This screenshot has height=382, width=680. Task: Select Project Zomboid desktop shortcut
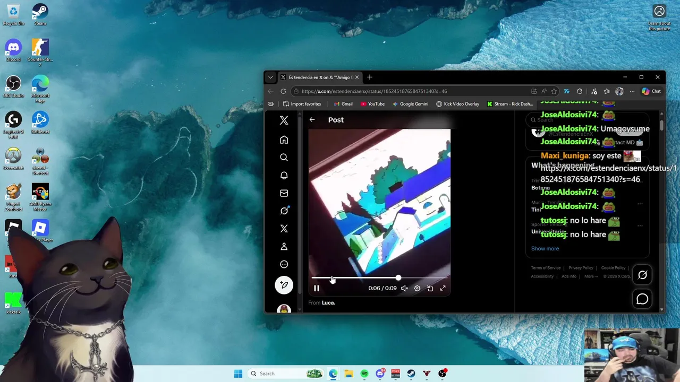[x=13, y=197]
